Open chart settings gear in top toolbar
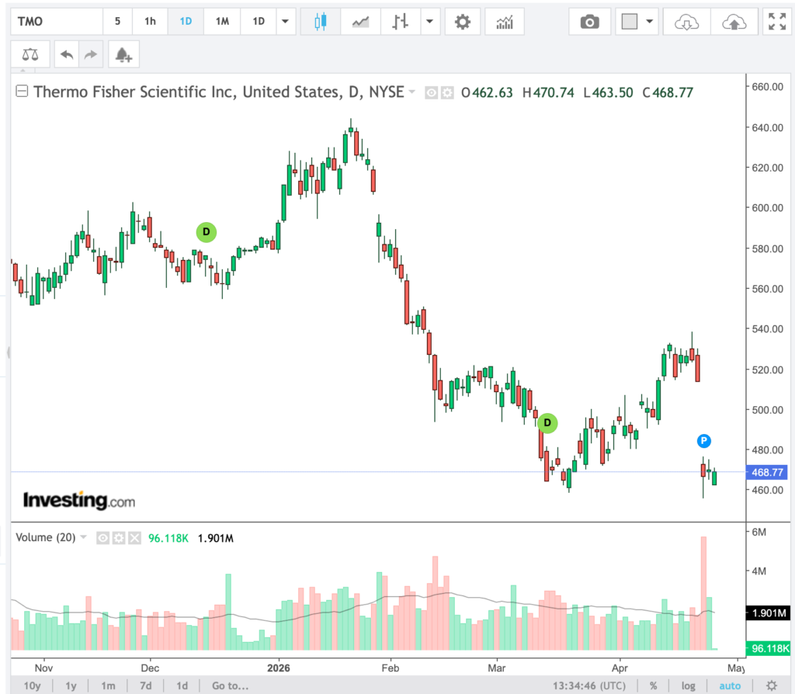Image resolution: width=795 pixels, height=694 pixels. tap(463, 22)
